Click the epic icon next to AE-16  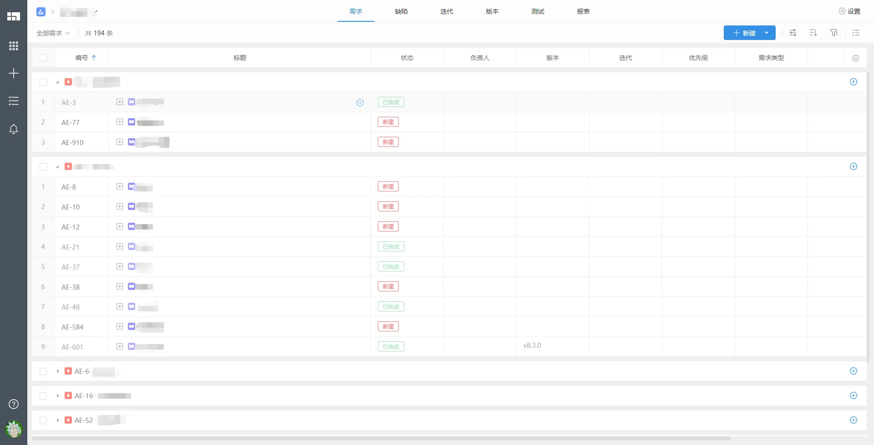[68, 395]
